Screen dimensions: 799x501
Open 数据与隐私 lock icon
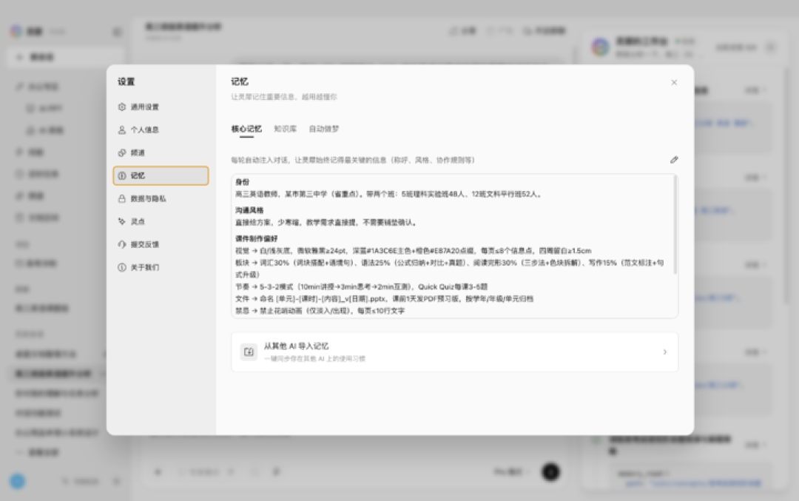[x=122, y=199]
